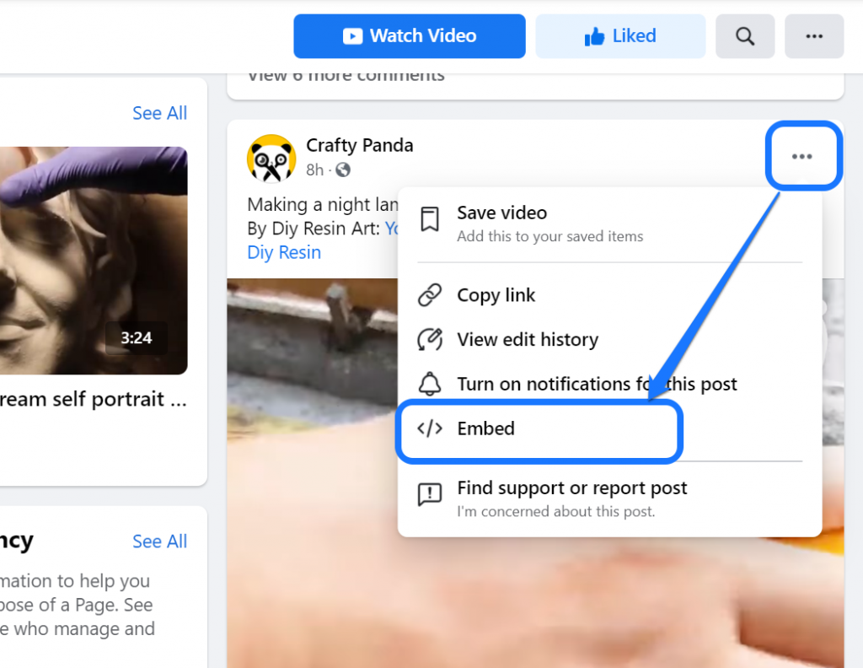
Task: Turn on notifications for this post
Action: coord(609,384)
